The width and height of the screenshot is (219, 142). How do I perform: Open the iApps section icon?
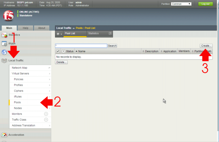tap(4, 43)
